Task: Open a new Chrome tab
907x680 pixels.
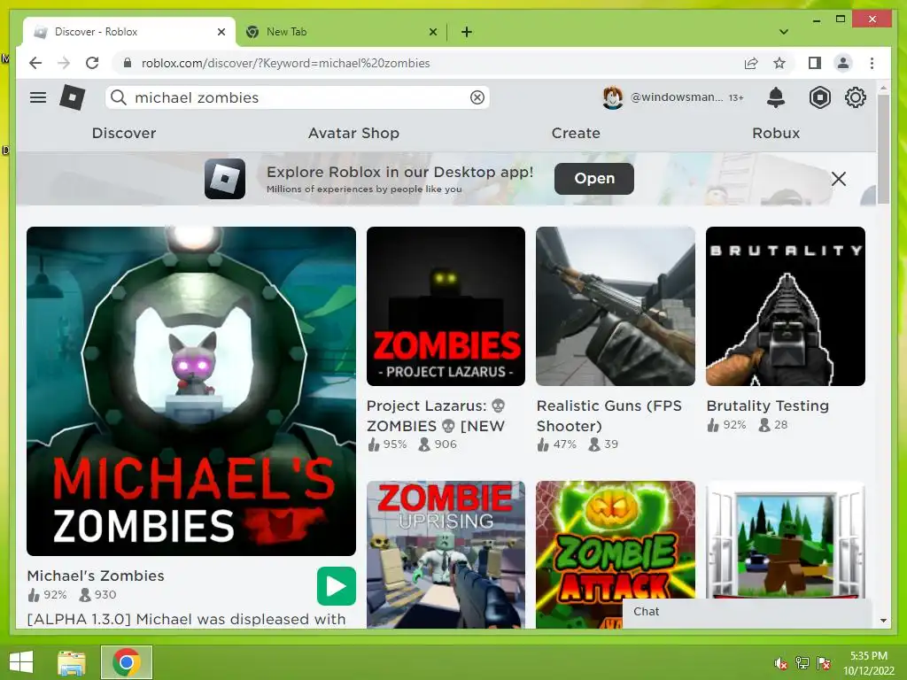Action: point(466,32)
